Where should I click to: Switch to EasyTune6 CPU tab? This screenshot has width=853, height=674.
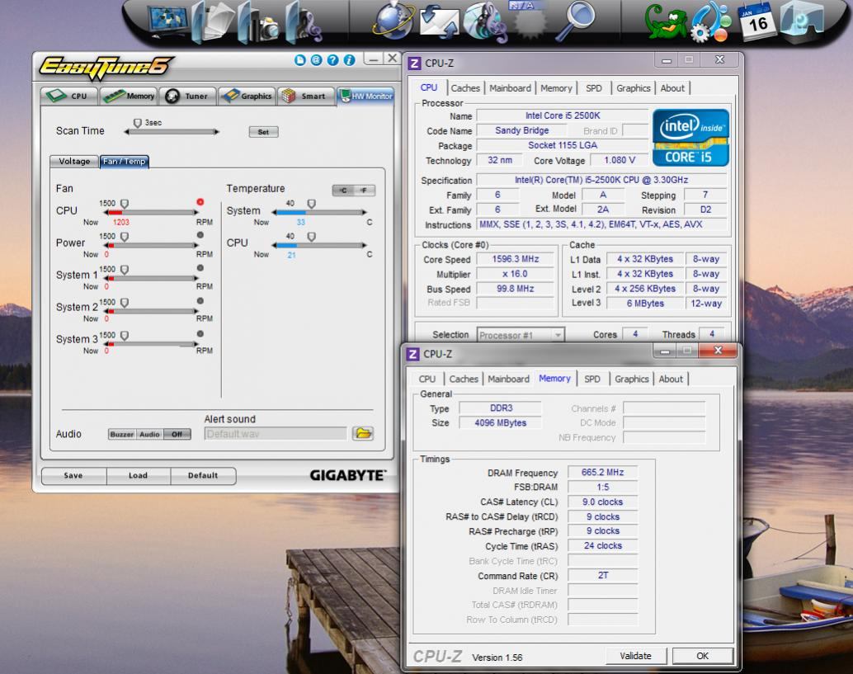(69, 96)
